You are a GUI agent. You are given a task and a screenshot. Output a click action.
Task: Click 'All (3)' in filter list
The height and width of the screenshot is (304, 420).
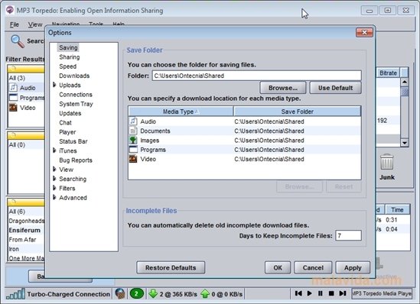click(17, 78)
